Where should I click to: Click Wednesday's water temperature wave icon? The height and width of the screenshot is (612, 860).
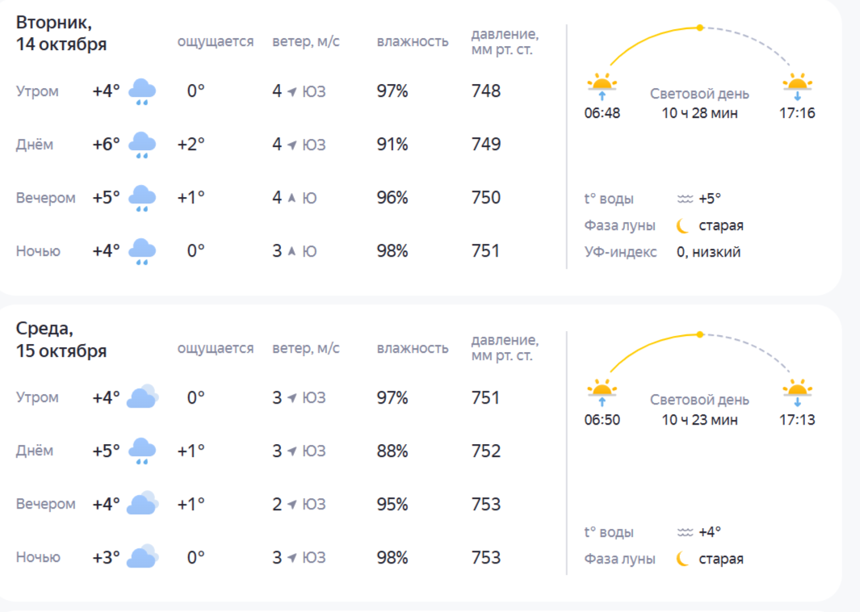[685, 532]
